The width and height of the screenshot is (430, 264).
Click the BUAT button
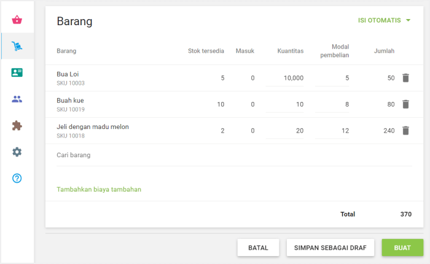[x=402, y=247]
